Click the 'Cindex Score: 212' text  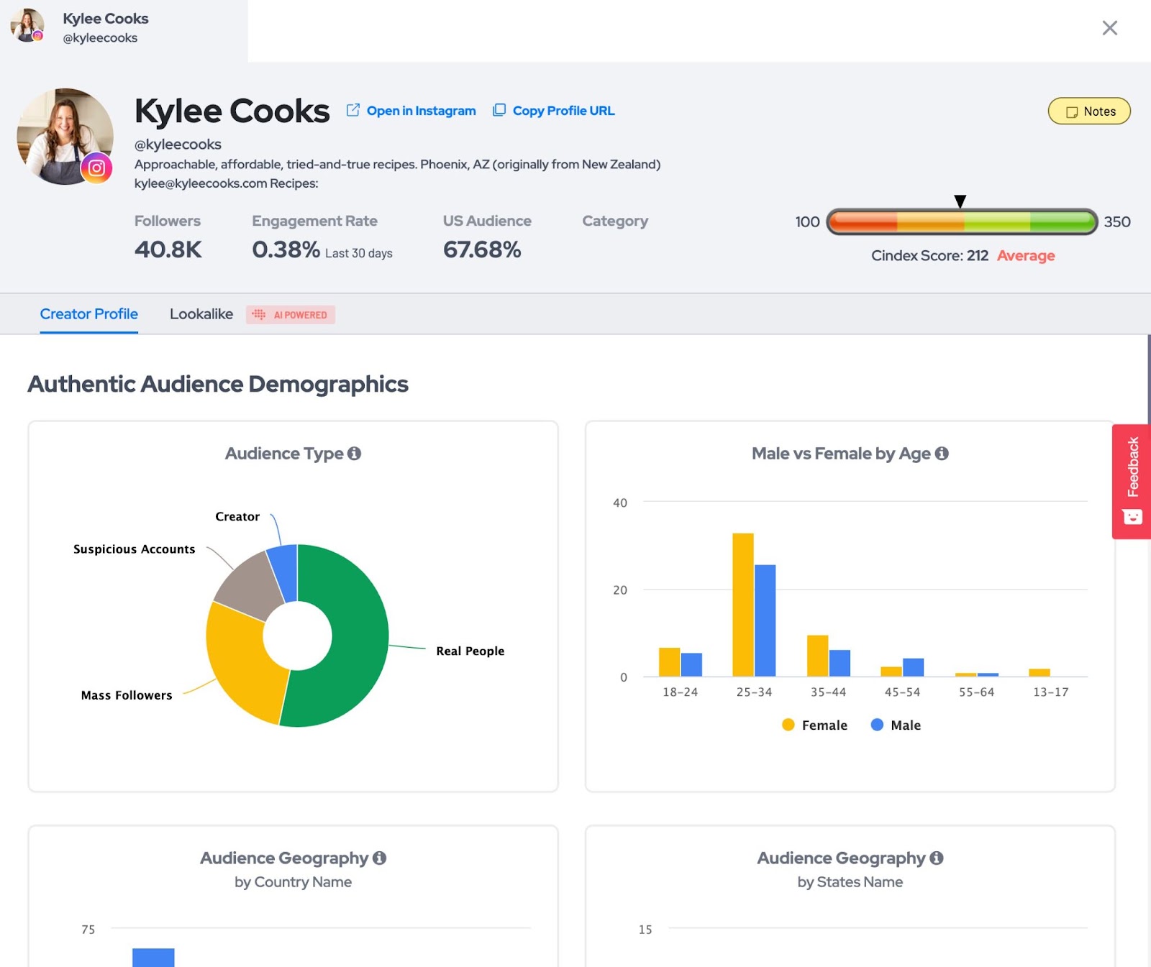point(929,256)
